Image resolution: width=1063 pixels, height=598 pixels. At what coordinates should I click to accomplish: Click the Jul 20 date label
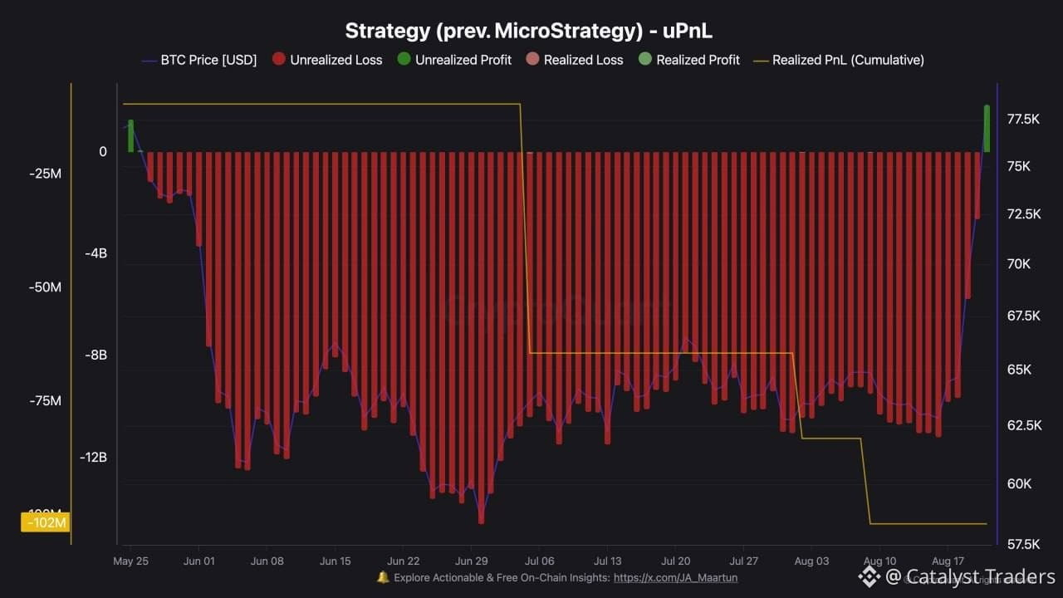(x=676, y=561)
